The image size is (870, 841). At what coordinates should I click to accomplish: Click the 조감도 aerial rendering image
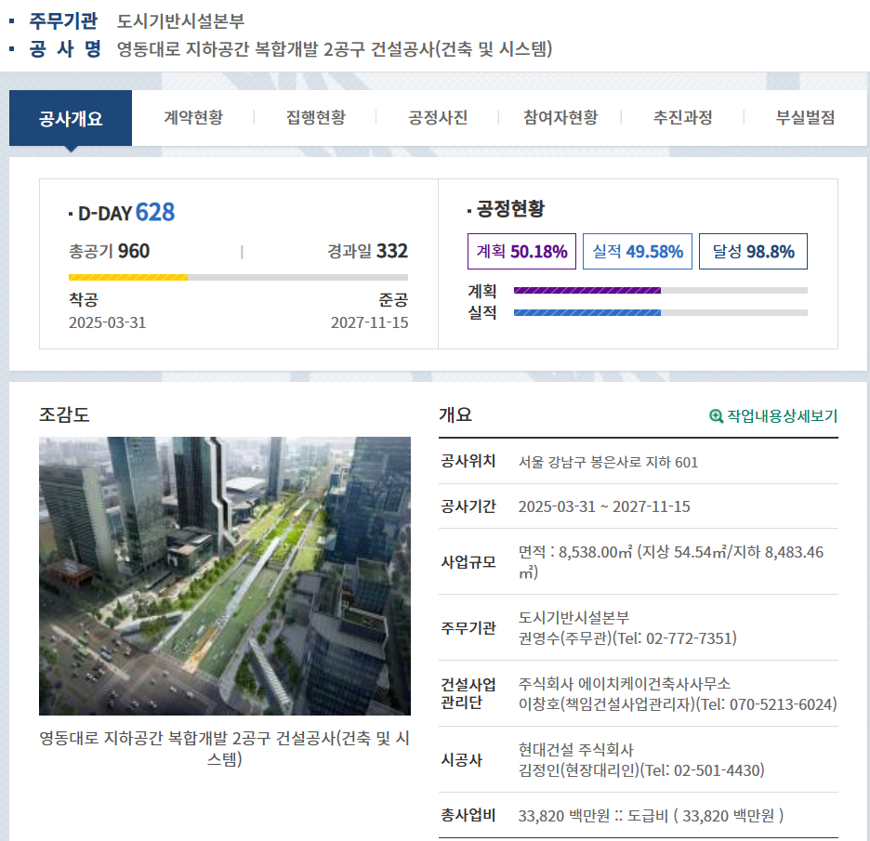tap(225, 576)
